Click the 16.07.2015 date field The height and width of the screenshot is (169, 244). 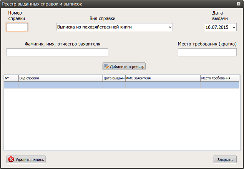(221, 27)
